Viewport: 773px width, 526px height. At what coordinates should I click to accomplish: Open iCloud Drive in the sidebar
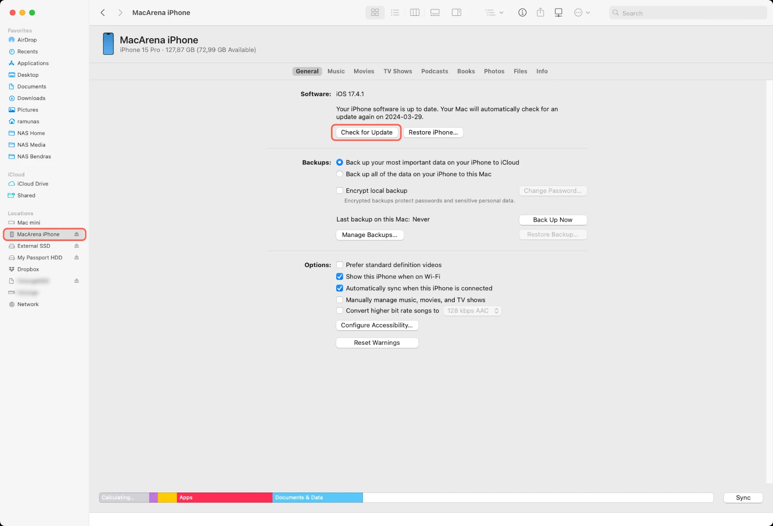point(33,184)
